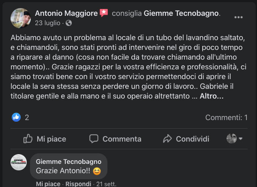This screenshot has width=257, height=187.
Task: Like the comment with Mi piace link
Action: tap(48, 184)
